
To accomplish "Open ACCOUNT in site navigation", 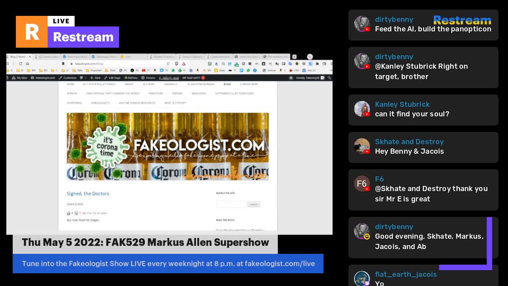I will (x=149, y=84).
